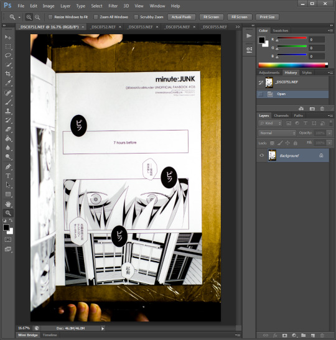Set history brush source for _DSC0751.NEF snapshot
This screenshot has width=336, height=340.
click(x=261, y=82)
